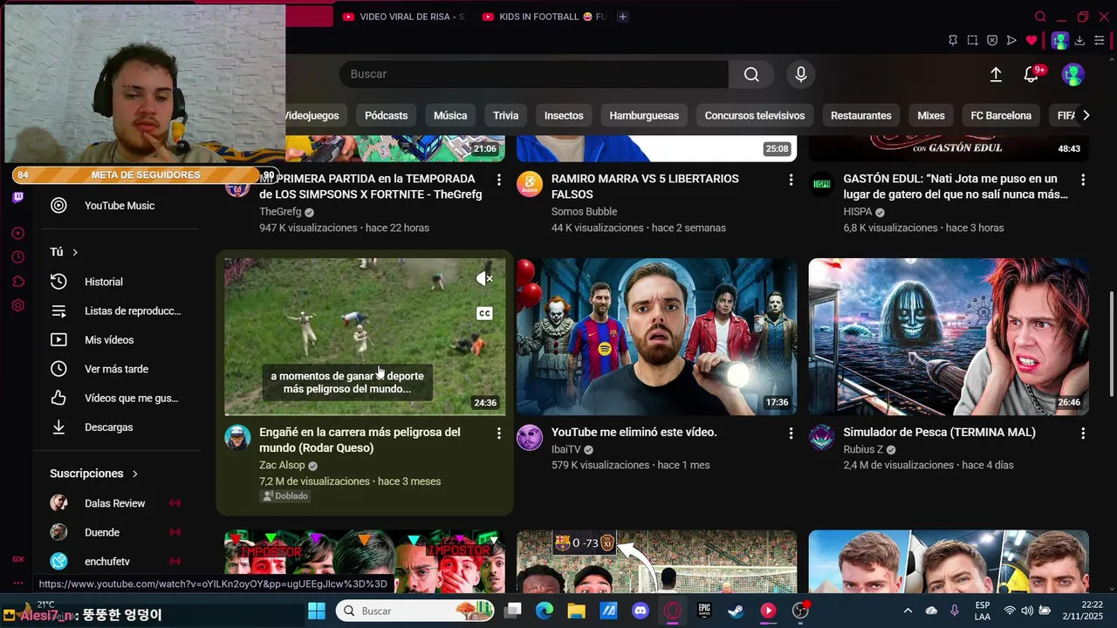
Task: Select the Pódcasts filter chip
Action: (x=386, y=115)
